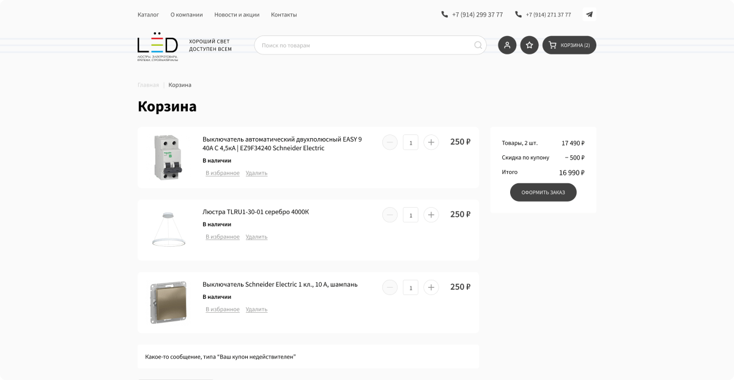734x380 pixels.
Task: Open the Каталог menu item
Action: (x=148, y=15)
